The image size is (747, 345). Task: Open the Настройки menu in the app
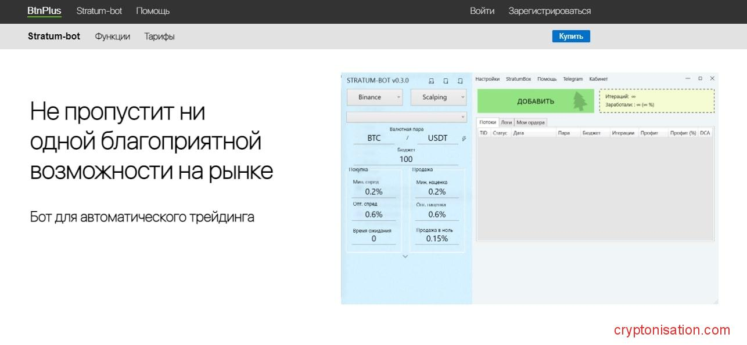(487, 79)
